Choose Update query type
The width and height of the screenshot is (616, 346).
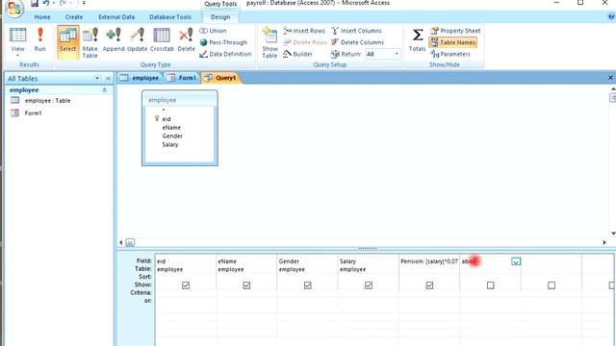137,39
